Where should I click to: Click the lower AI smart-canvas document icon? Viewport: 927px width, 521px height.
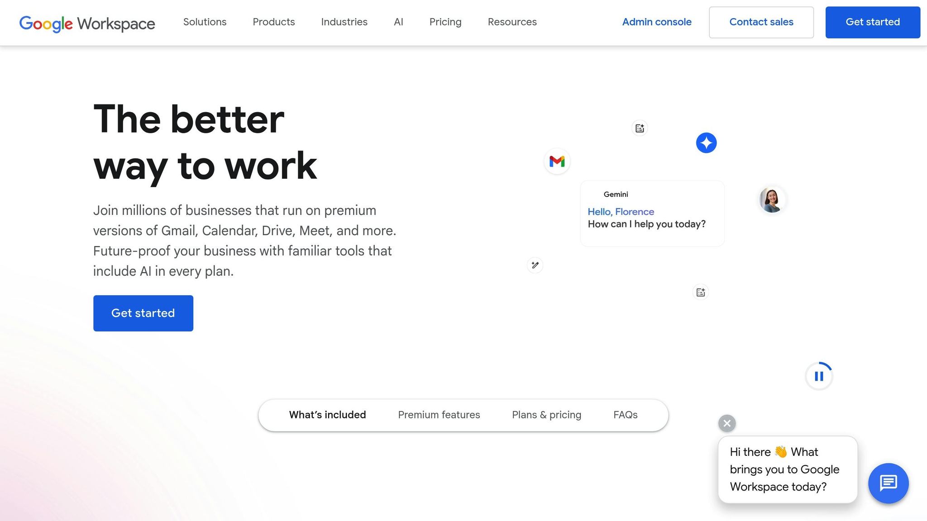(x=700, y=292)
